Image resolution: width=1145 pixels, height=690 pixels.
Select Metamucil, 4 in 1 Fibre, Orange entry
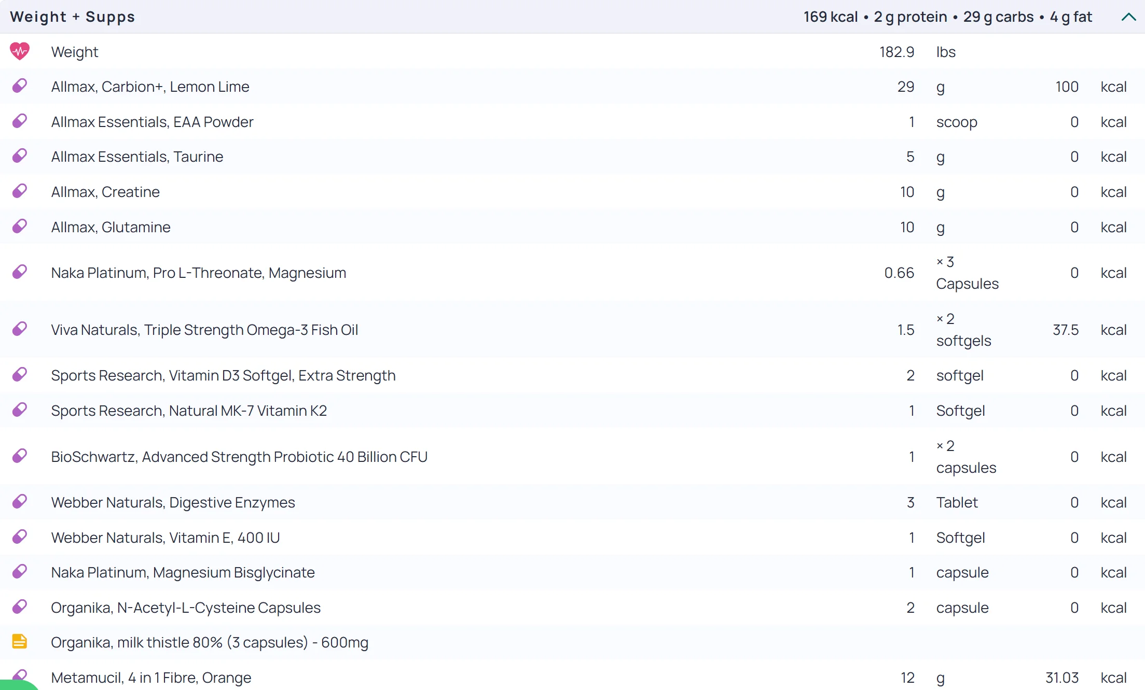151,678
